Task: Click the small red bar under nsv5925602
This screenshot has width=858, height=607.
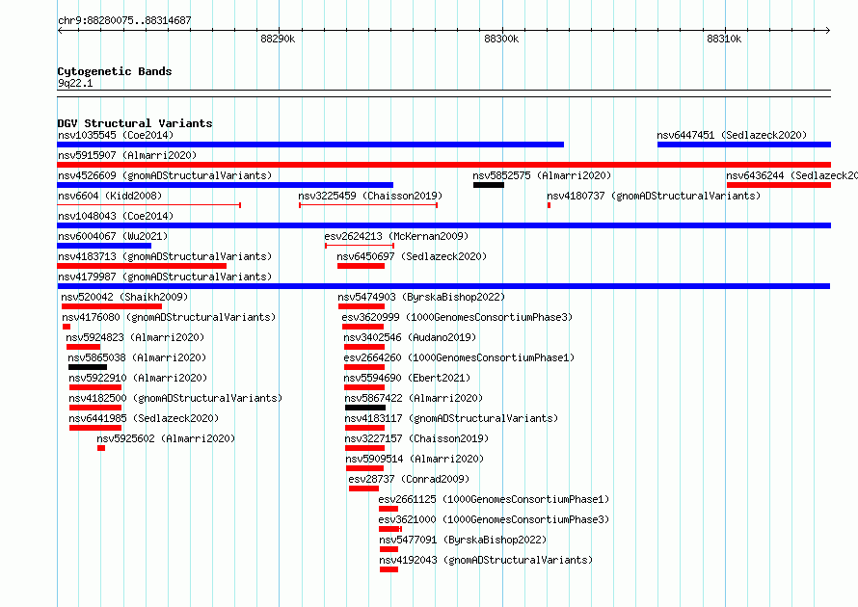Action: point(101,448)
